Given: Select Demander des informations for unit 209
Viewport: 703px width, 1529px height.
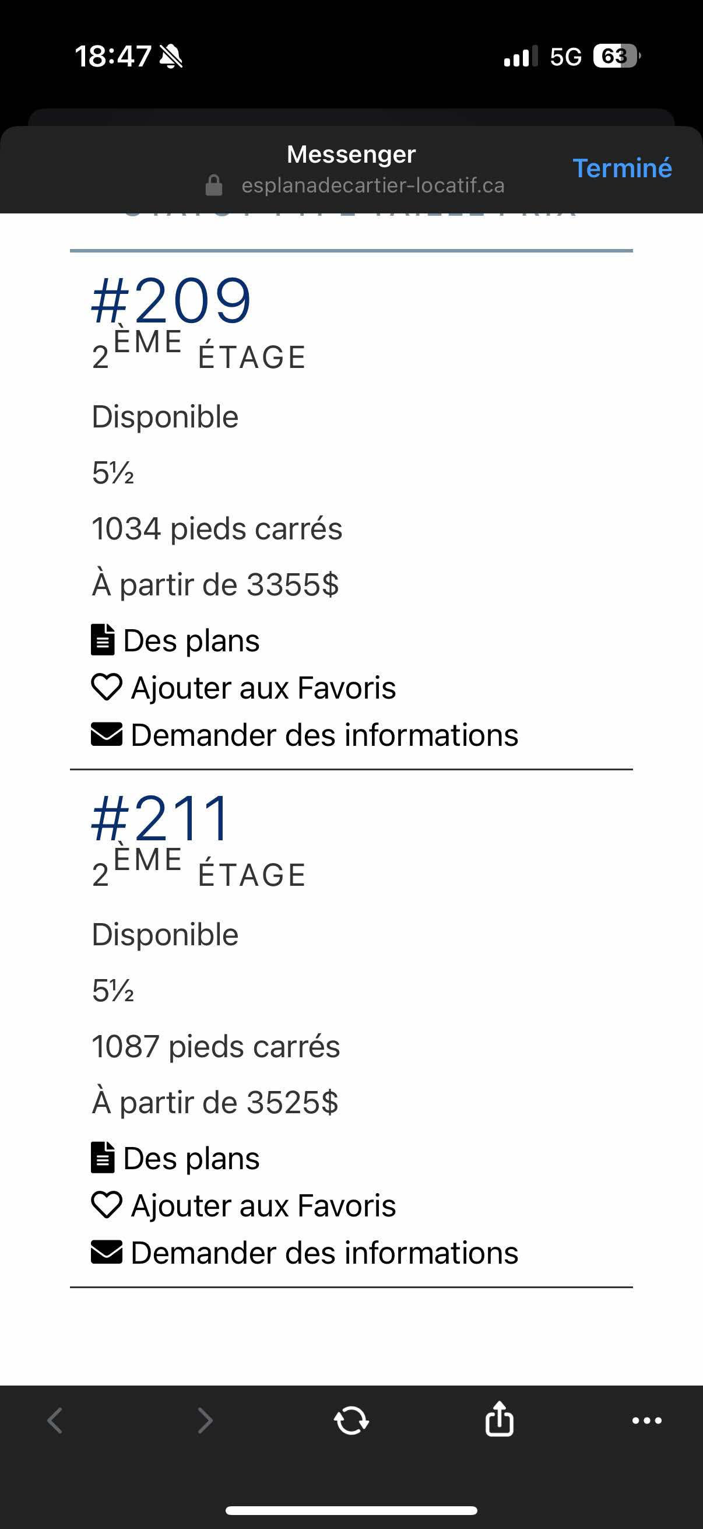Looking at the screenshot, I should (325, 735).
